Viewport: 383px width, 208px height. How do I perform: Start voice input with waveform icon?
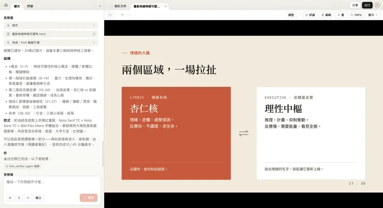(28, 198)
